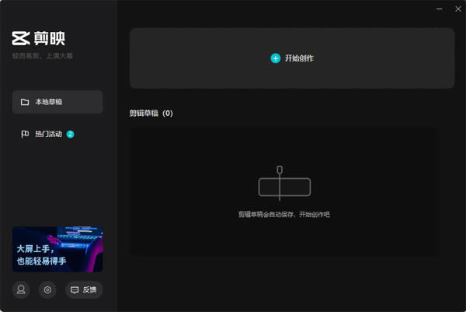Select the 本地草稿 sidebar tab

click(57, 102)
